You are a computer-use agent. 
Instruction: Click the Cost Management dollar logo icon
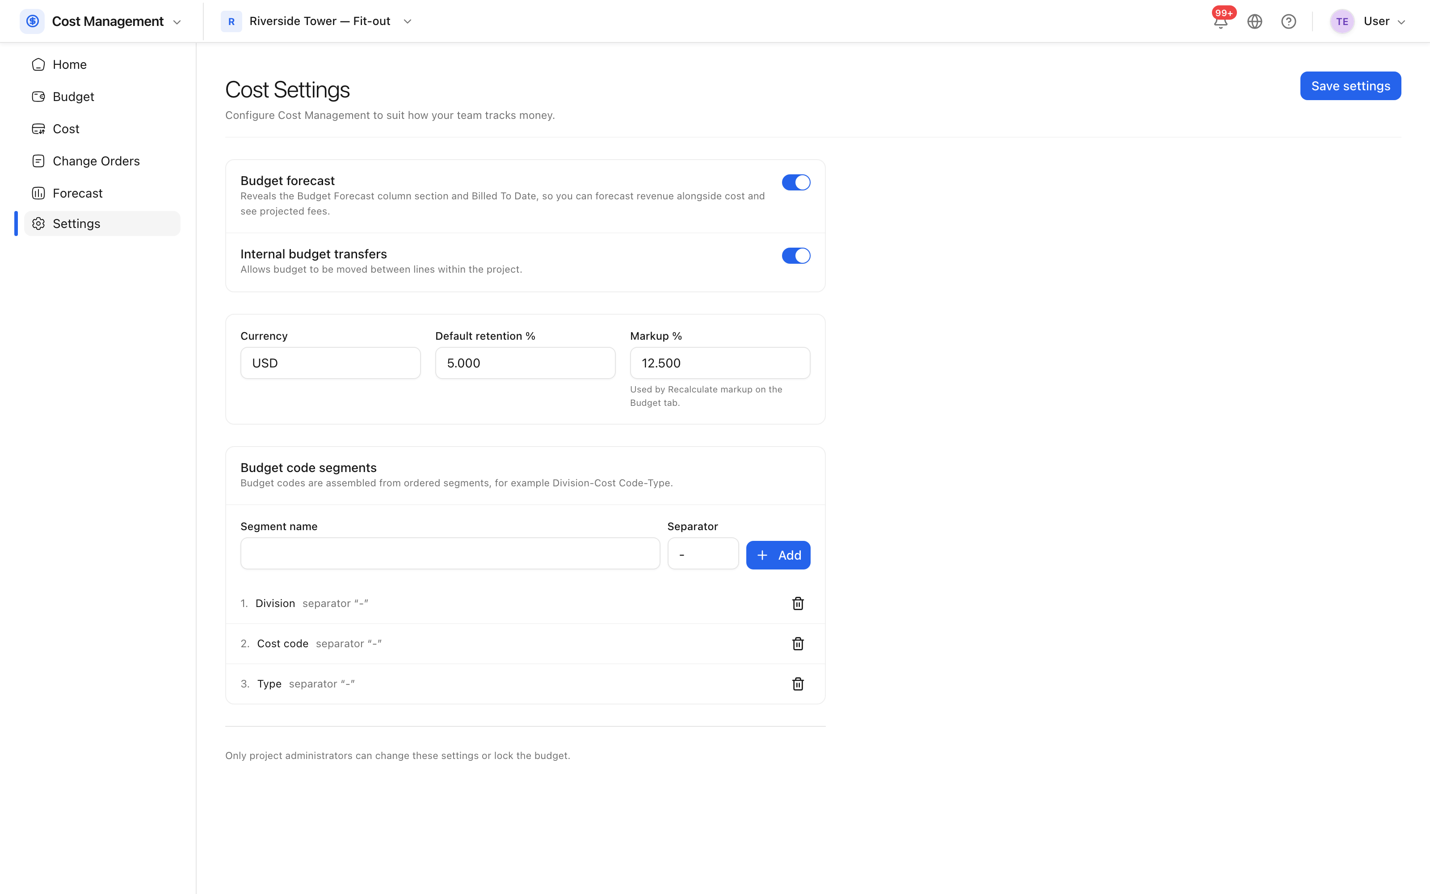tap(32, 21)
